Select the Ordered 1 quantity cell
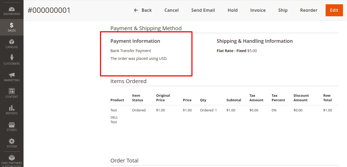Viewport: 347px width, 167px height. (x=208, y=110)
